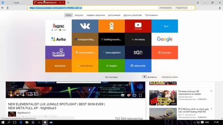223x125 pixels.
Task: Mute the video volume icon
Action: tap(23, 95)
